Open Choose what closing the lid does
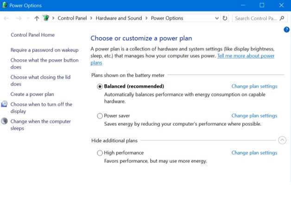Screen dimensions: 291x204 [x=40, y=80]
